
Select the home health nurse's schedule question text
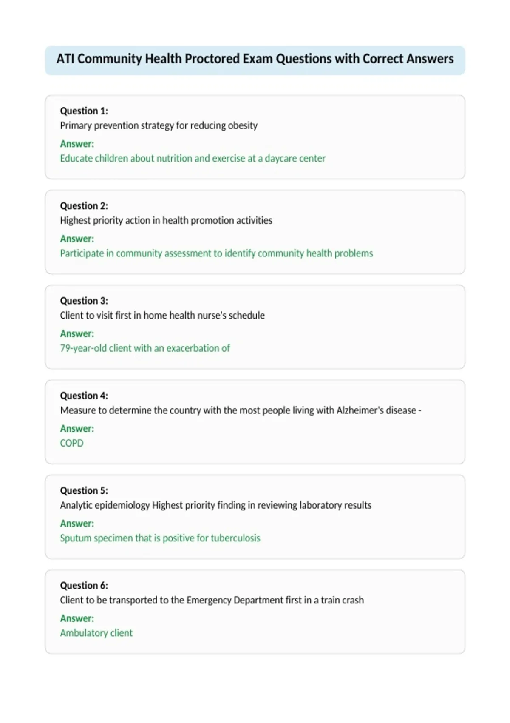coord(162,315)
